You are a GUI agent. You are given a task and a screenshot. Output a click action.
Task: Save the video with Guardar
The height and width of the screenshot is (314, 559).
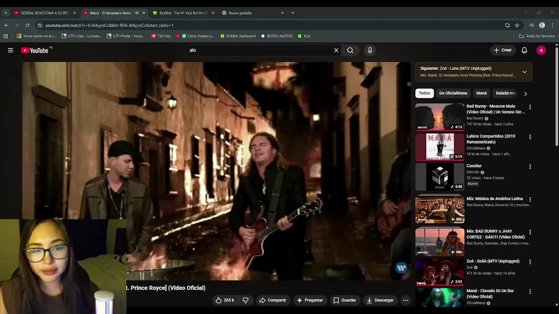pyautogui.click(x=345, y=300)
